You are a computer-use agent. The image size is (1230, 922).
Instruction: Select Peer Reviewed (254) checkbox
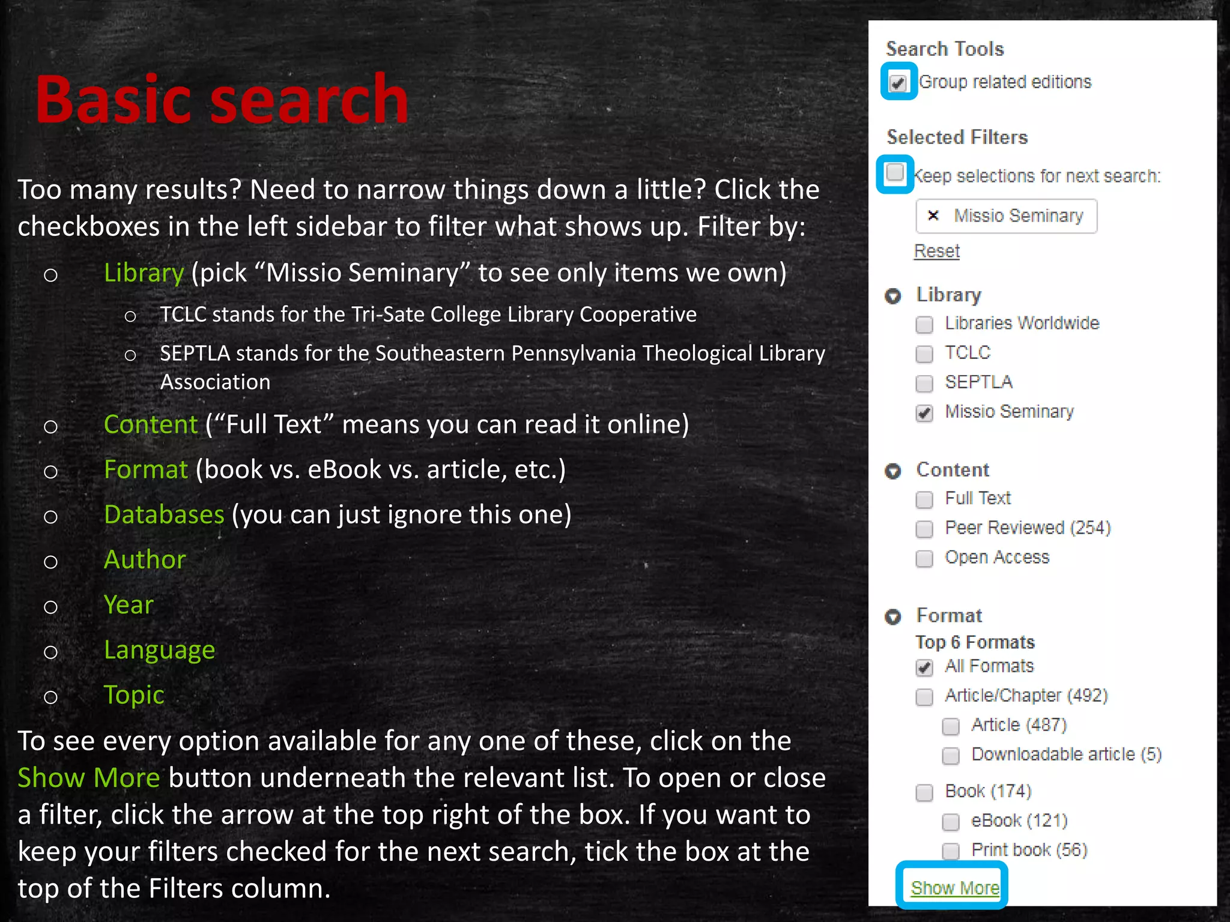924,529
